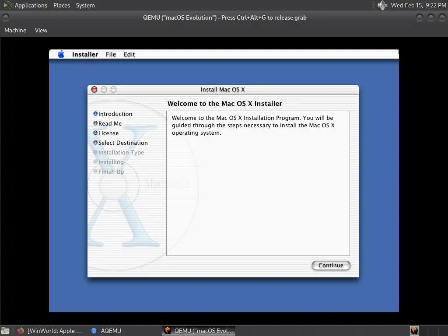The image size is (448, 336).
Task: Switch to the WinWorld Firefox taskbar window
Action: click(x=50, y=331)
